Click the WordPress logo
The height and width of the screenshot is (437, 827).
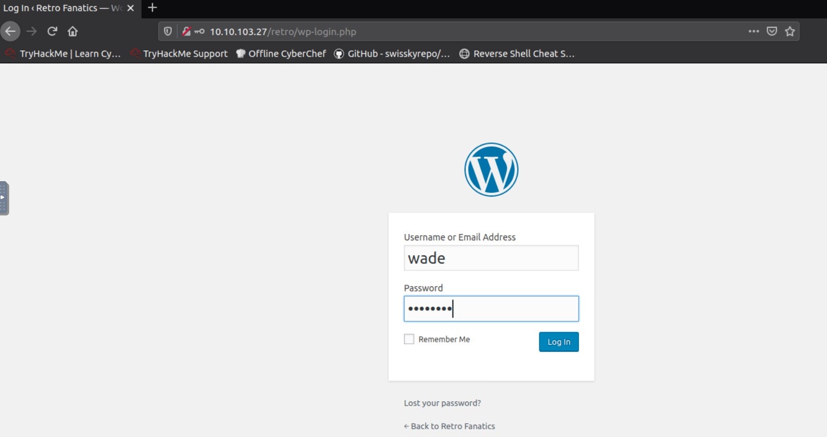click(x=491, y=170)
